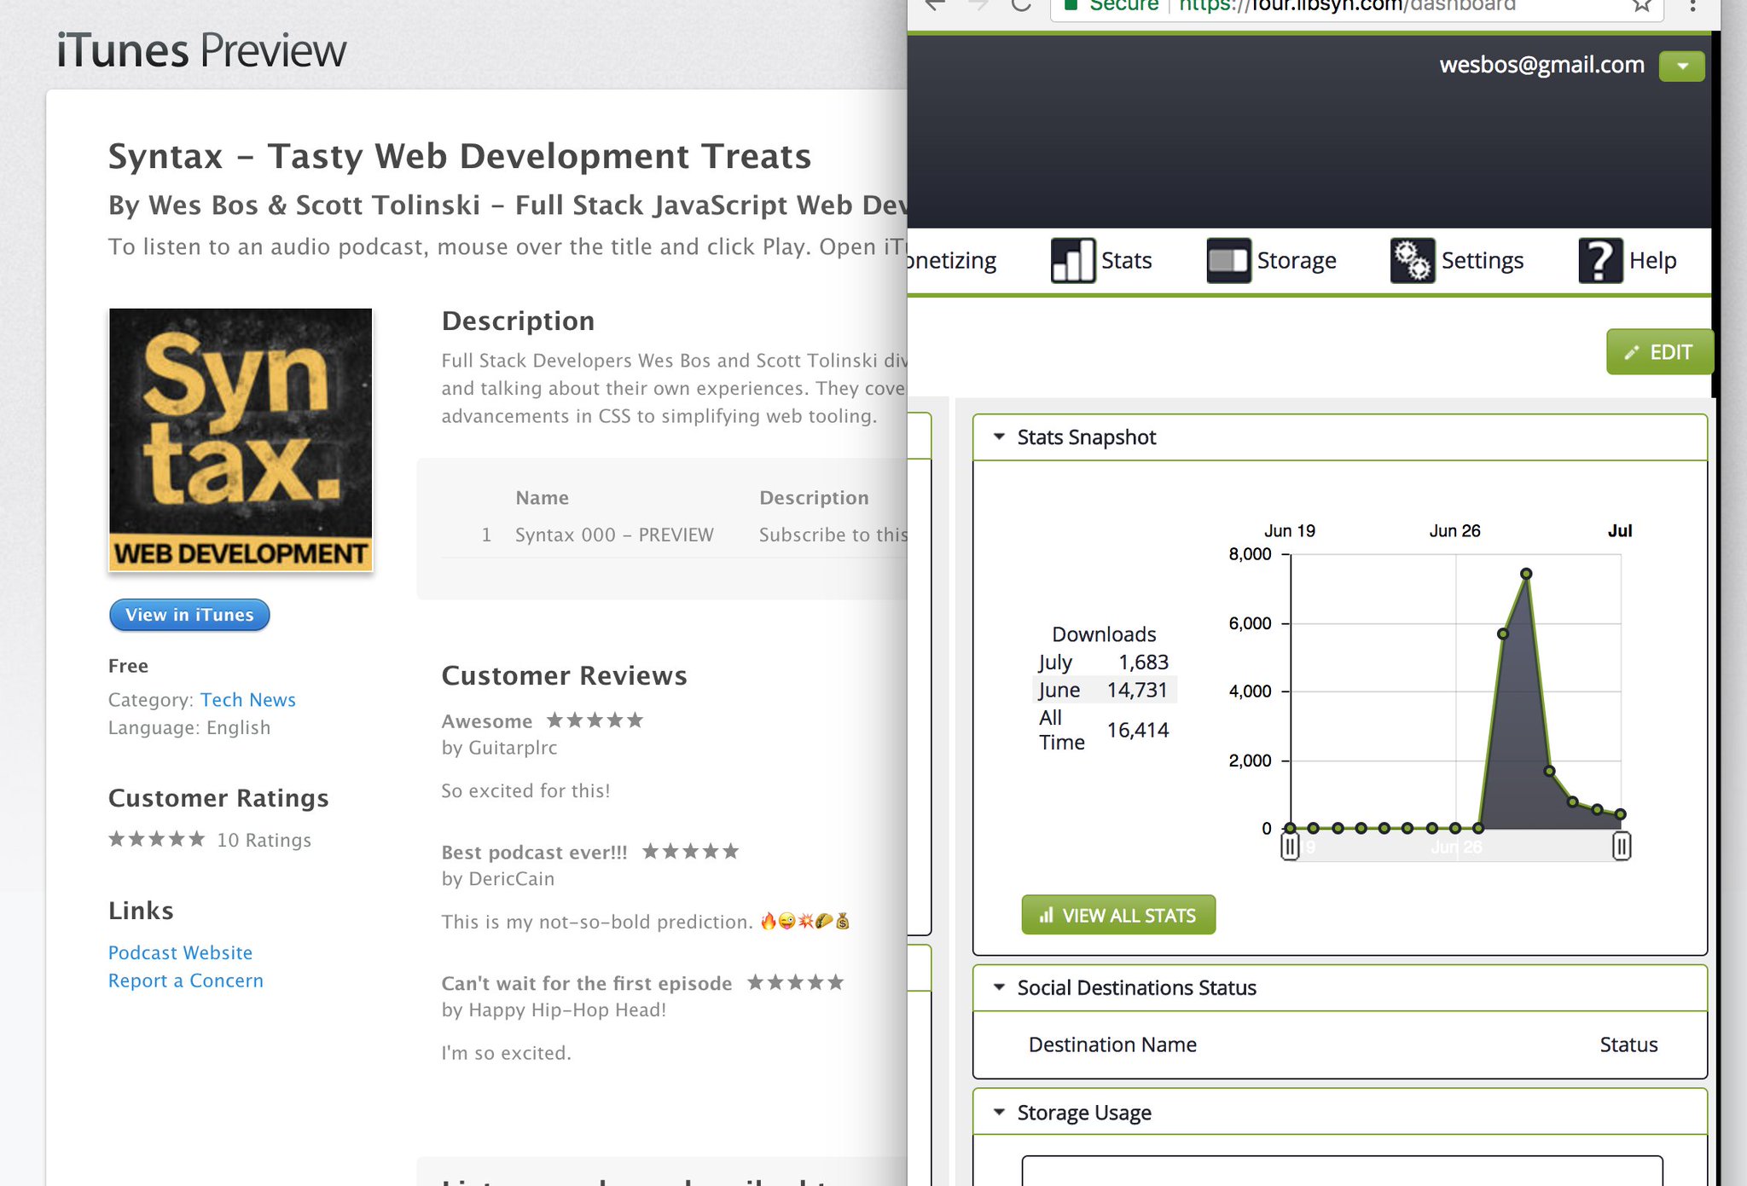
Task: Click the browser address bar URL
Action: [x=1346, y=6]
